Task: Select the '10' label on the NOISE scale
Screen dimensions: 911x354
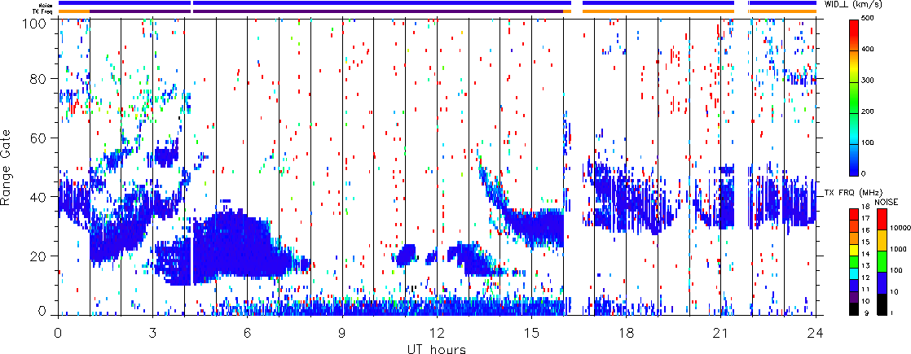Action: [x=894, y=292]
